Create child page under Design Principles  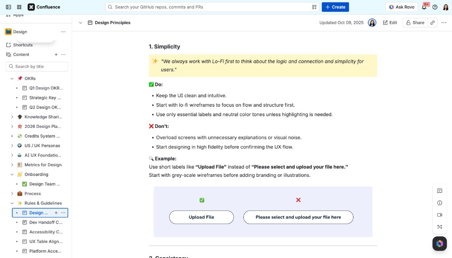(x=56, y=213)
